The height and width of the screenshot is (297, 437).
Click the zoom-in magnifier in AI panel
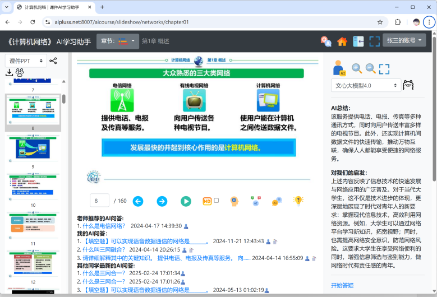pyautogui.click(x=357, y=68)
